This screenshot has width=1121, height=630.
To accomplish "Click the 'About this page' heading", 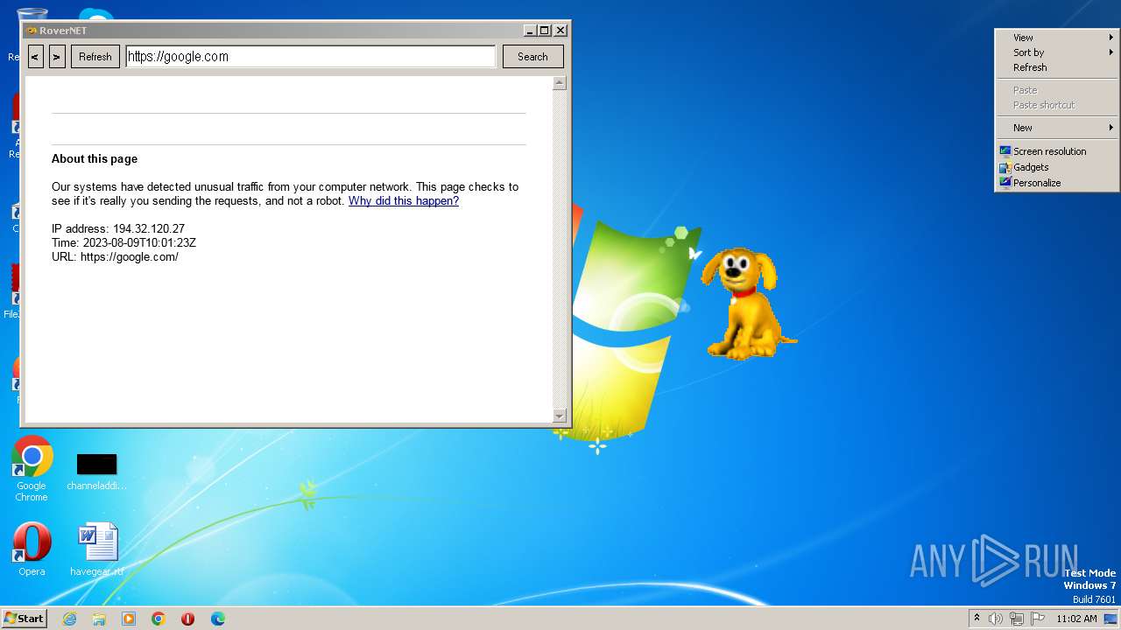I will click(x=95, y=158).
